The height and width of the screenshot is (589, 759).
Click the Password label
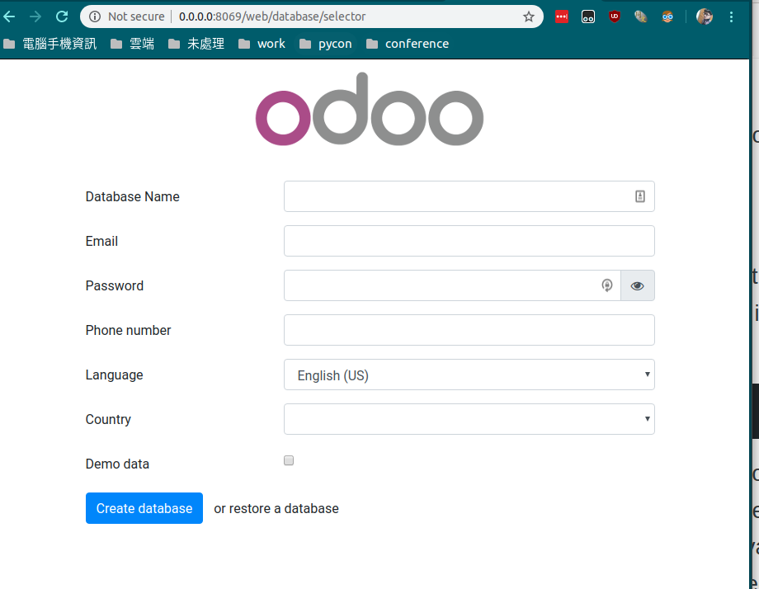pyautogui.click(x=115, y=285)
